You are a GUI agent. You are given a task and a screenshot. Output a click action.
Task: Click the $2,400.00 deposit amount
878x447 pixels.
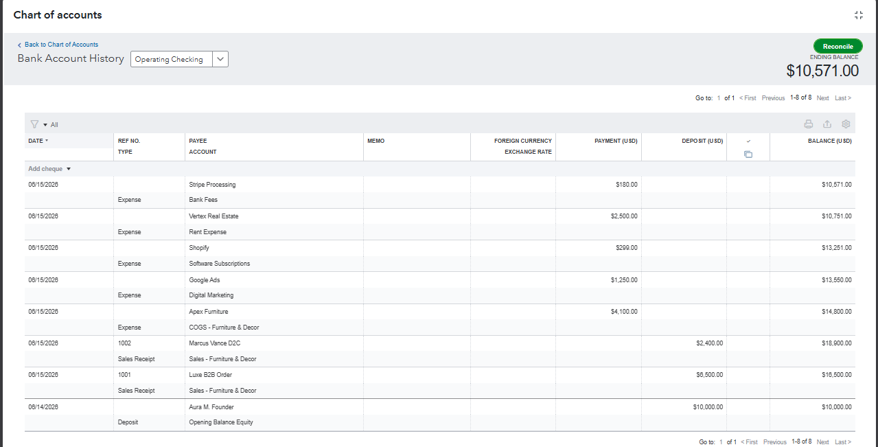pos(709,343)
